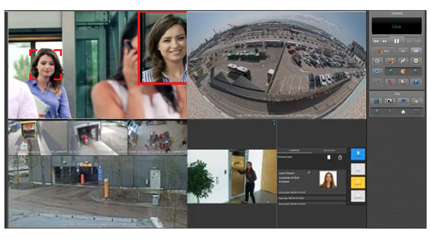Click the pop-out tile arrow icon
The width and height of the screenshot is (431, 239).
(x=390, y=101)
